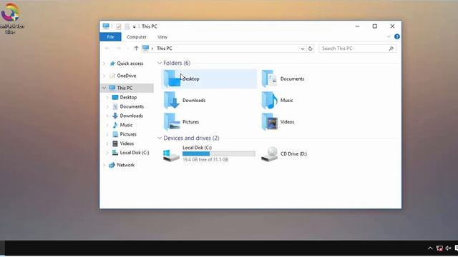
Task: Open the Music folder icon in main pane
Action: [269, 100]
